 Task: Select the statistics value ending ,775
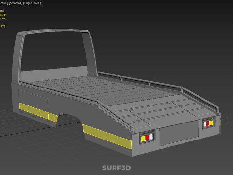[2, 26]
